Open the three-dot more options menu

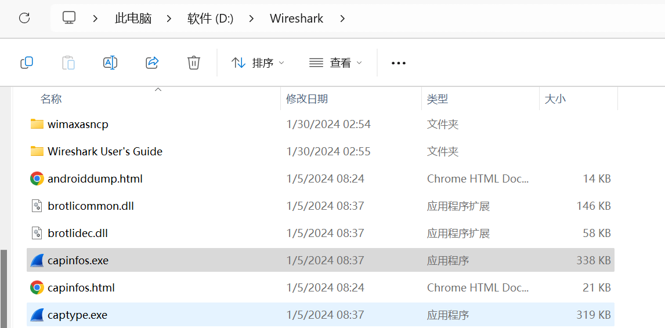pyautogui.click(x=398, y=63)
